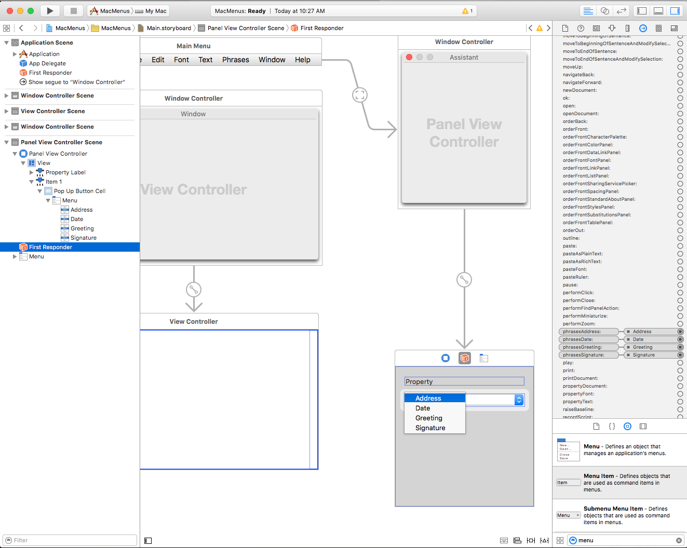Hide the document outline using bottom toggle
The width and height of the screenshot is (687, 548).
pyautogui.click(x=148, y=541)
